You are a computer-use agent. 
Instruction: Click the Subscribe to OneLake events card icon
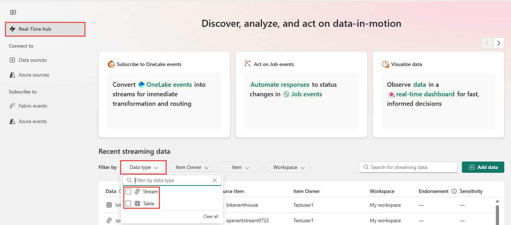pyautogui.click(x=111, y=64)
